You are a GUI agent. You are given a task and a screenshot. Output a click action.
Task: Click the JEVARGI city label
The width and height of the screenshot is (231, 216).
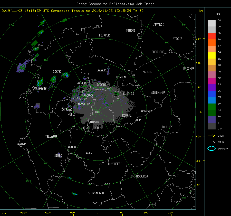(158, 25)
